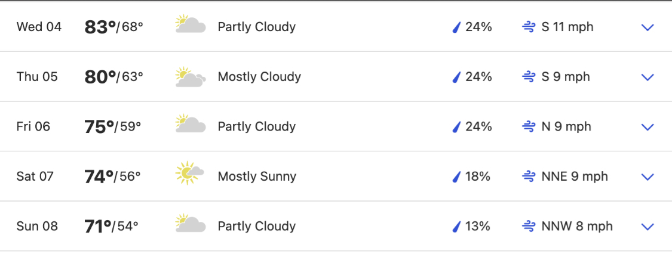Expand the Thu 05 forecast details chevron

[x=647, y=77]
